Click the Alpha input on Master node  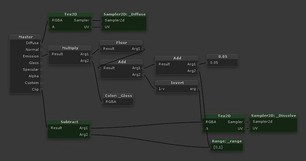[34, 76]
